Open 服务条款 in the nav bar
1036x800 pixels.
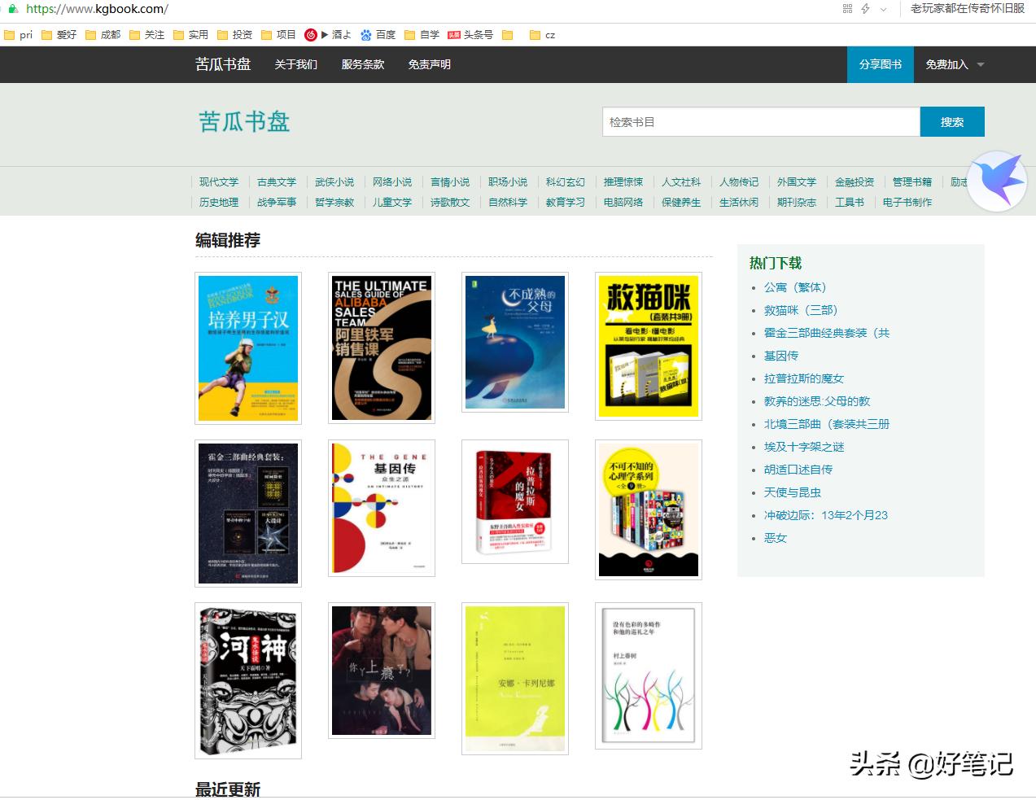362,64
